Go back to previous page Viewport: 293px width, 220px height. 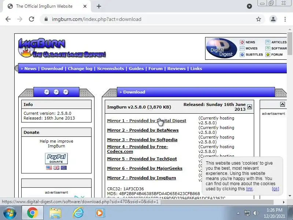click(8, 19)
